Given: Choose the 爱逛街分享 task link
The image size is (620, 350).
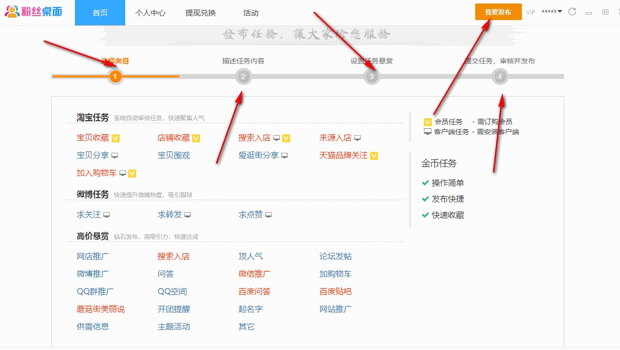Looking at the screenshot, I should pos(259,156).
